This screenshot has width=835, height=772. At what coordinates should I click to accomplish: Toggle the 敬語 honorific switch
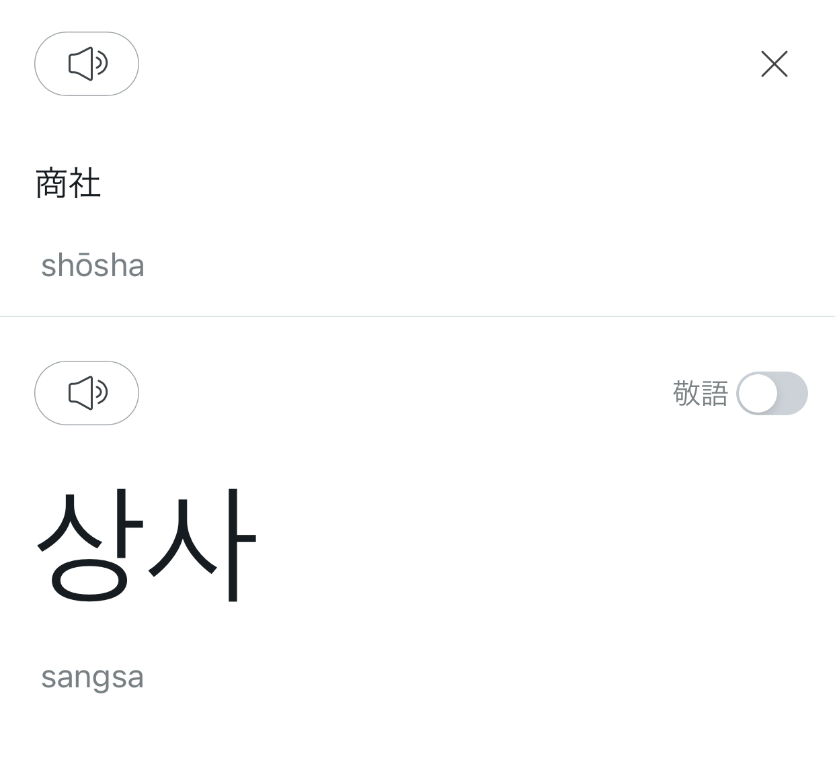[772, 393]
